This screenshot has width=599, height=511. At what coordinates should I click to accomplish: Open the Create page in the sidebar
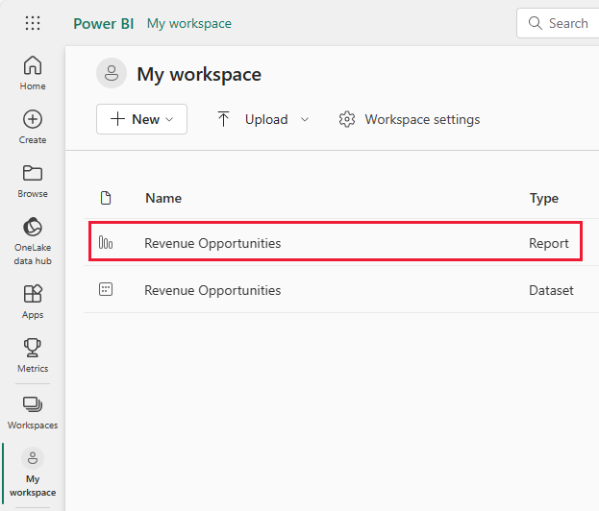(33, 127)
